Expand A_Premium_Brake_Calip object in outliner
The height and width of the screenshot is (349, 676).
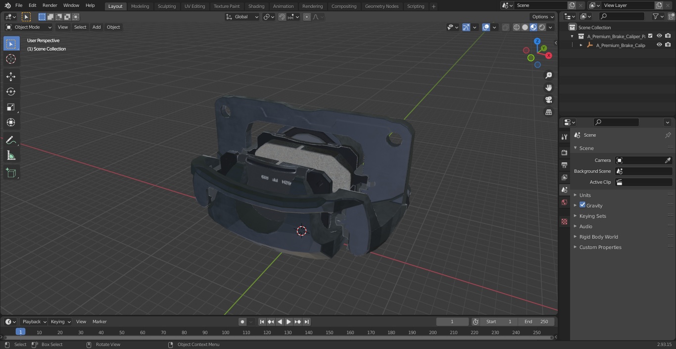[581, 45]
